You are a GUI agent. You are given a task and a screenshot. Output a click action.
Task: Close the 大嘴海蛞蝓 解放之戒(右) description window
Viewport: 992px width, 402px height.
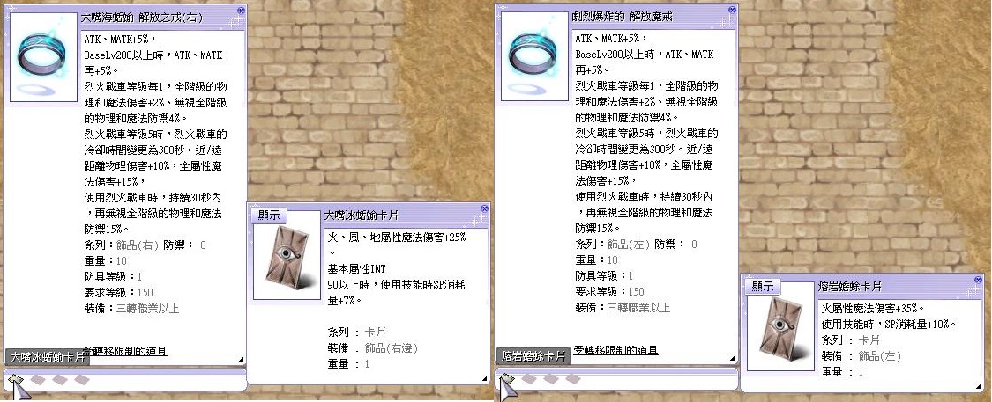[x=241, y=10]
